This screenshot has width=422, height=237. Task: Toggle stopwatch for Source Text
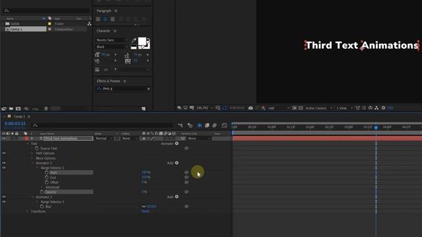(37, 148)
